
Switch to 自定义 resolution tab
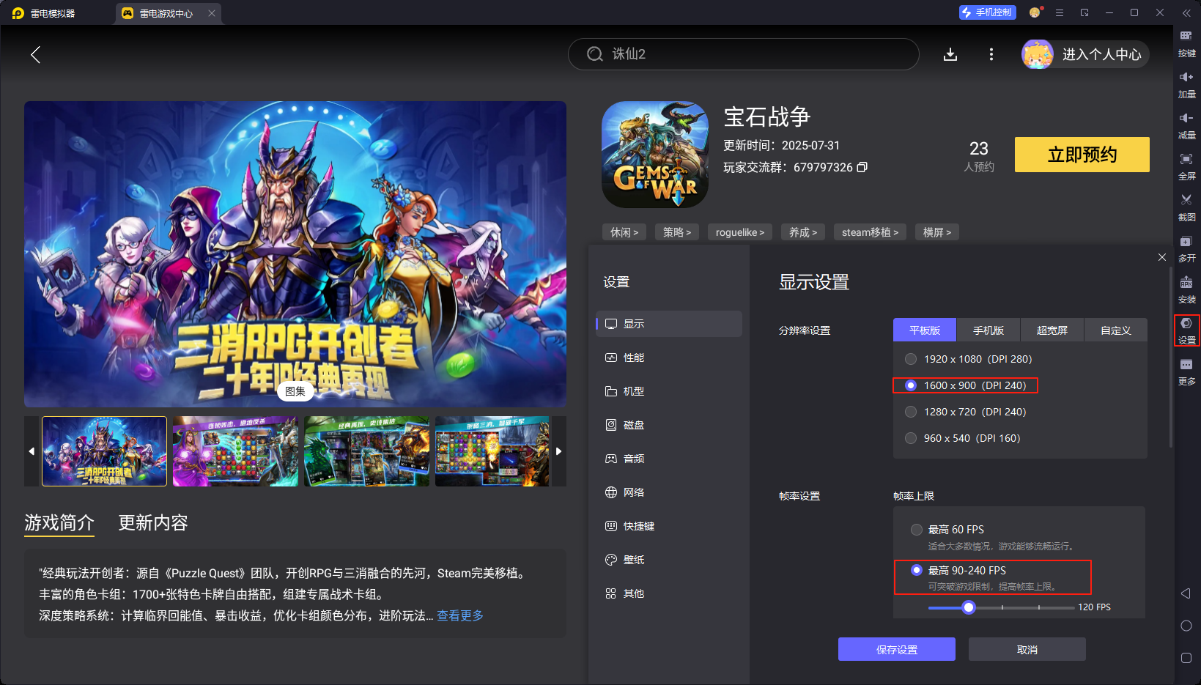click(1116, 330)
